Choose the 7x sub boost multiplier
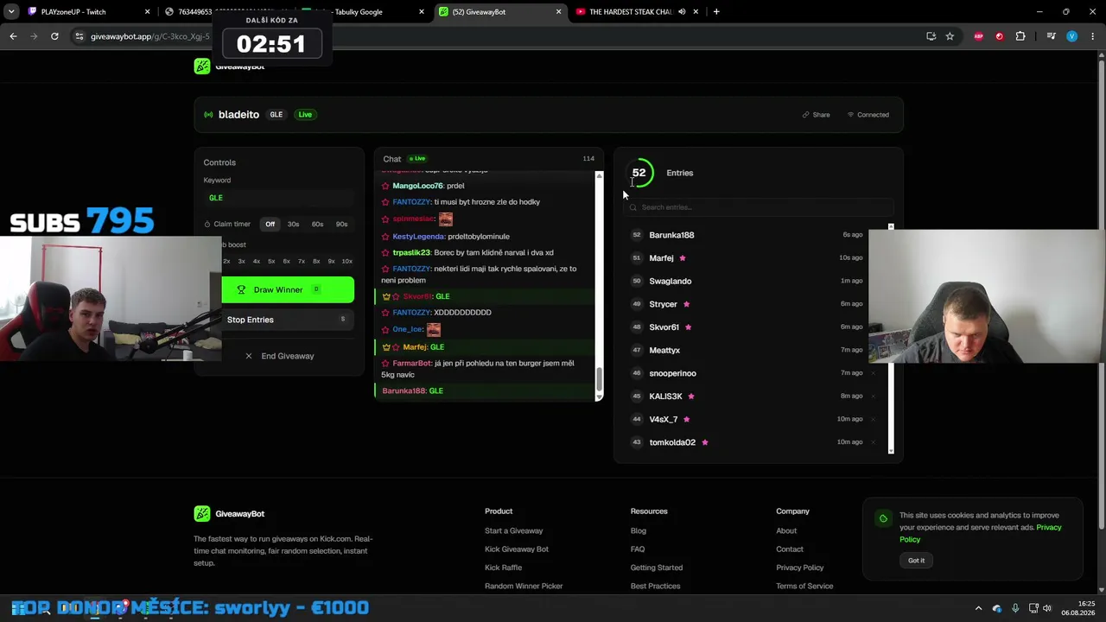 click(x=302, y=261)
